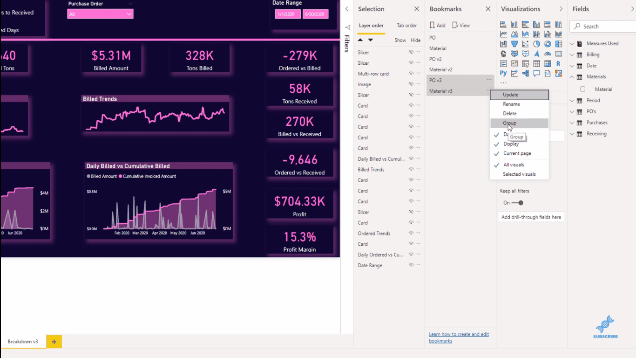636x358 pixels.
Task: Select the table visual icon
Action: (x=536, y=63)
